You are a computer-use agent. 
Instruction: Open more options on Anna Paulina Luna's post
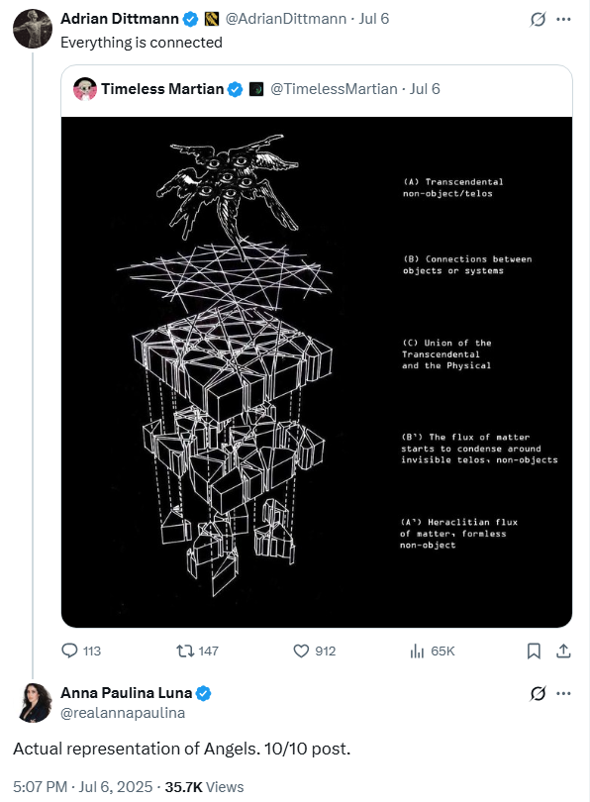(x=563, y=693)
